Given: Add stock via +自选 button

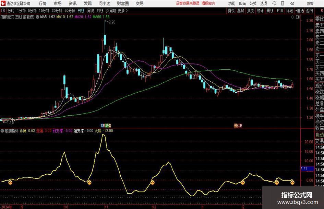Looking at the screenshot, I should tap(299, 10).
